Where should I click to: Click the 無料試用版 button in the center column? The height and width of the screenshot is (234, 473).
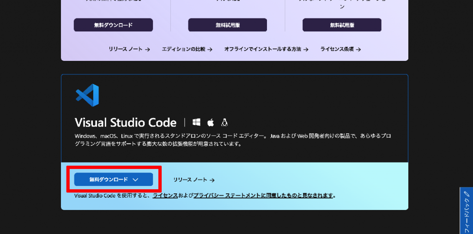(227, 25)
